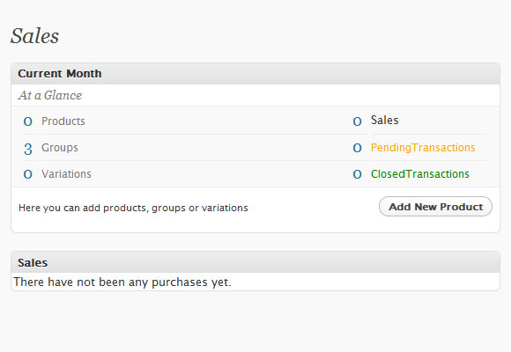The height and width of the screenshot is (352, 511).
Task: Click the ClosedTransactions count zero
Action: point(357,174)
